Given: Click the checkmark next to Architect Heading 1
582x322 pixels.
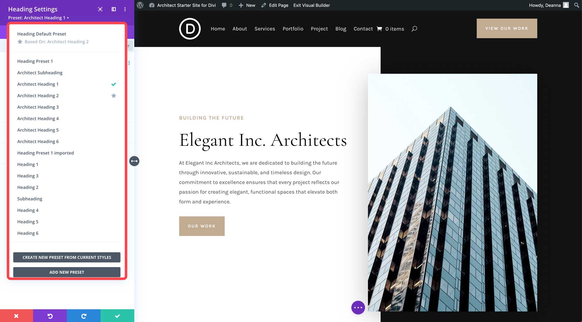Looking at the screenshot, I should pos(113,84).
